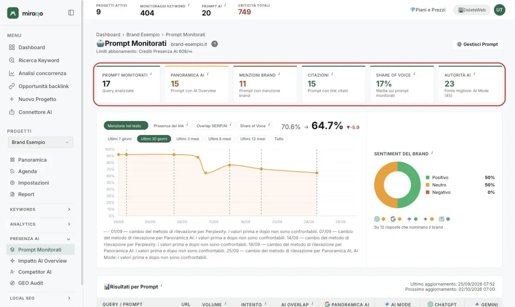Click the Perplexity icon in the sentiment panel
515x307 pixels.
pos(441,219)
